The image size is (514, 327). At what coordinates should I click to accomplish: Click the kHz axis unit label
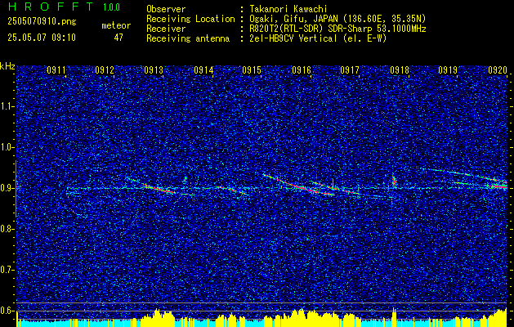tap(7, 66)
